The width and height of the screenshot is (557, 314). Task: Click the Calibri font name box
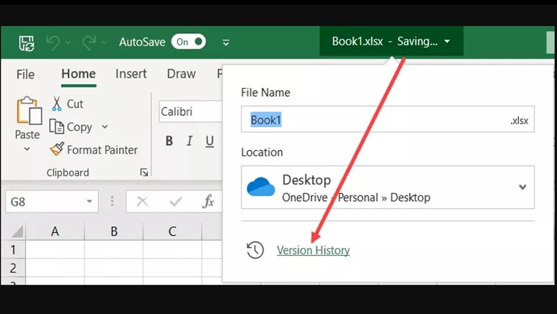(x=191, y=111)
